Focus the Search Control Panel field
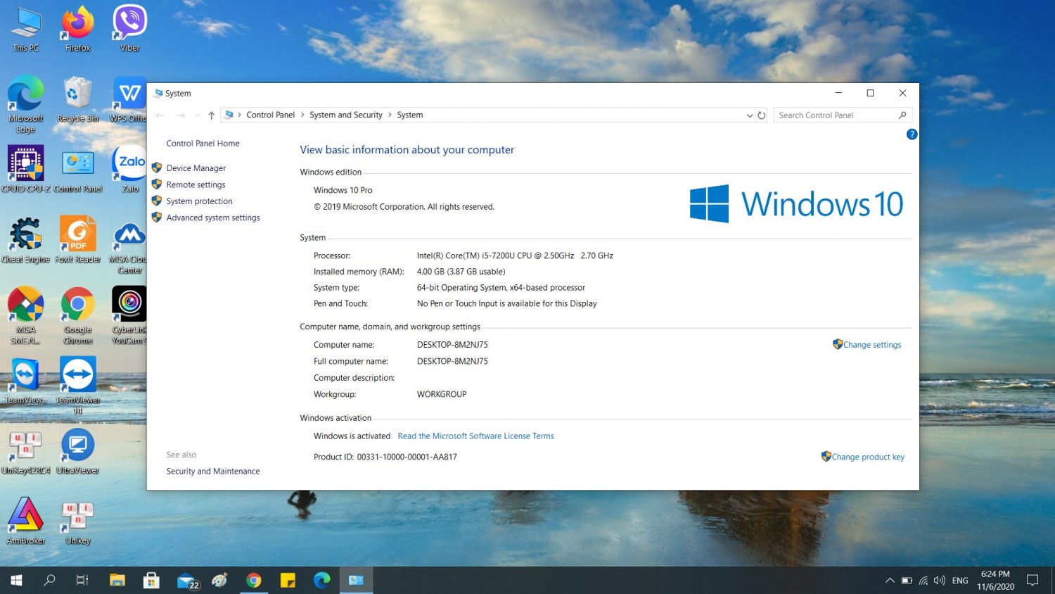1055x594 pixels. [x=836, y=115]
